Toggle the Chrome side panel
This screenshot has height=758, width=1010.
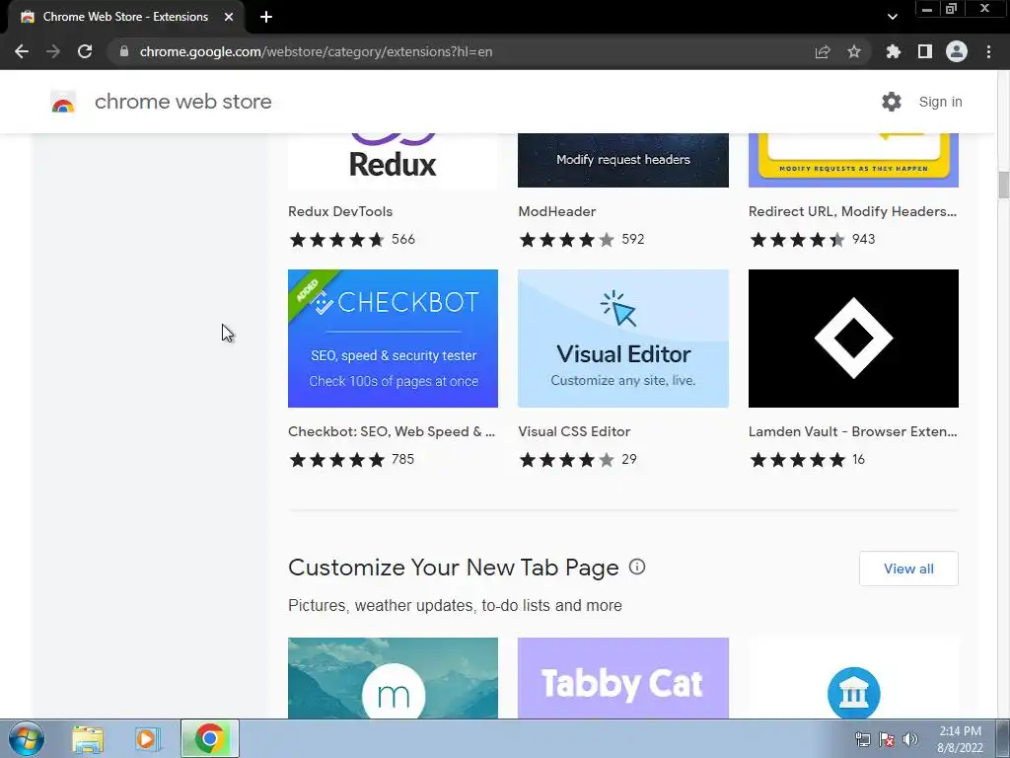click(x=925, y=51)
